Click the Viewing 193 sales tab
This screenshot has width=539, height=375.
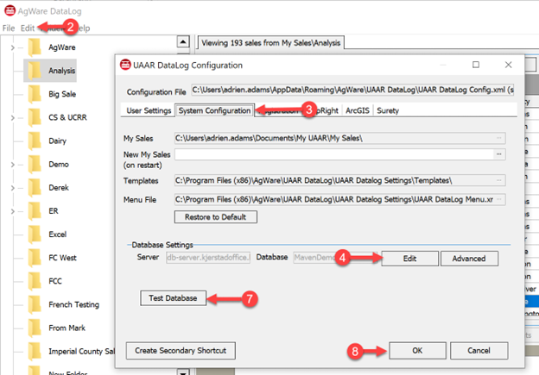(x=271, y=43)
